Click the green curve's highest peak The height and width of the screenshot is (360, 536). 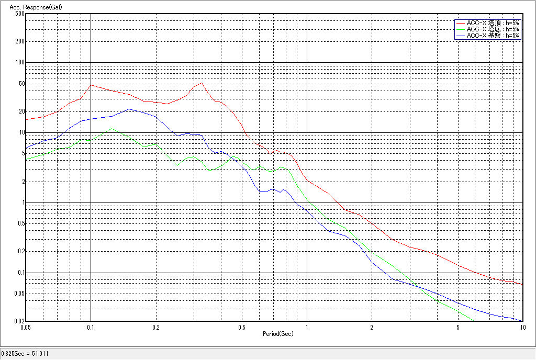111,128
